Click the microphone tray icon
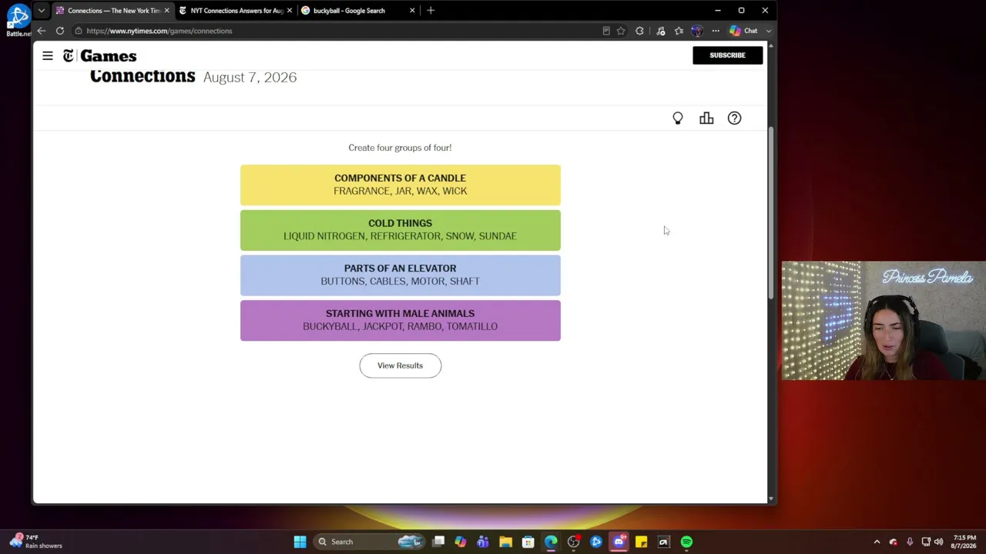Image resolution: width=986 pixels, height=554 pixels. 910,542
